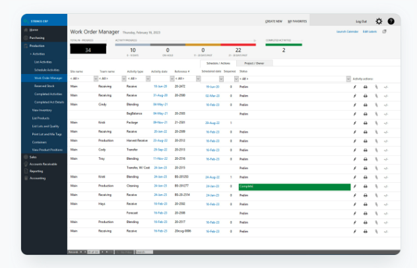The width and height of the screenshot is (417, 268).
Task: Edit the Transfer, W/ Cost row pencil
Action: point(354,168)
